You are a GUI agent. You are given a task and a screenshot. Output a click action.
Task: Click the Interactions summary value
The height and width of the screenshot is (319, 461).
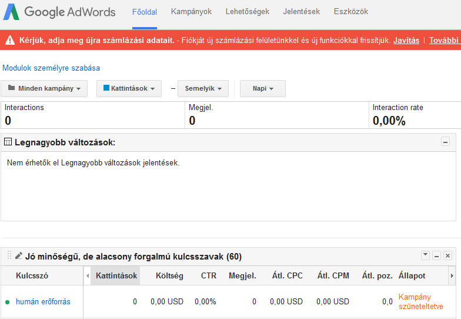pos(8,121)
